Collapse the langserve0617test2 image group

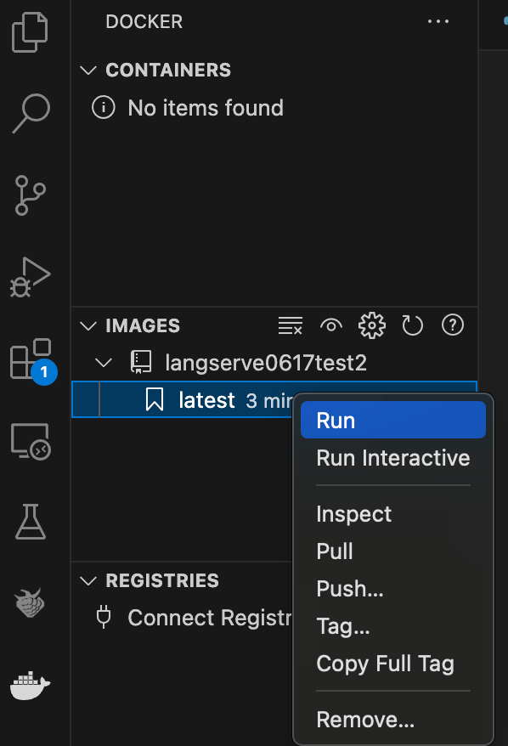[104, 363]
